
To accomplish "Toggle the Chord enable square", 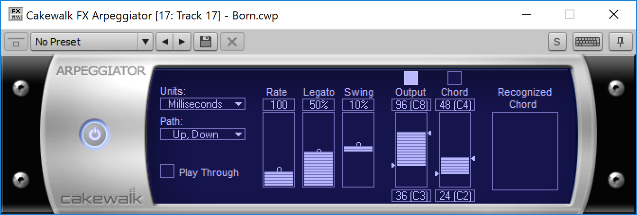I will click(455, 78).
